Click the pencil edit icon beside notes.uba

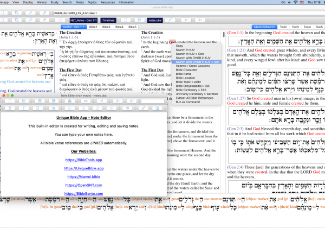coord(170,20)
